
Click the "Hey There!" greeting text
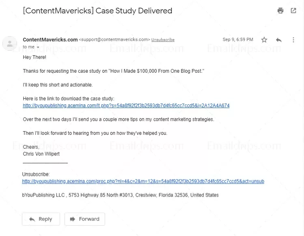coord(34,58)
